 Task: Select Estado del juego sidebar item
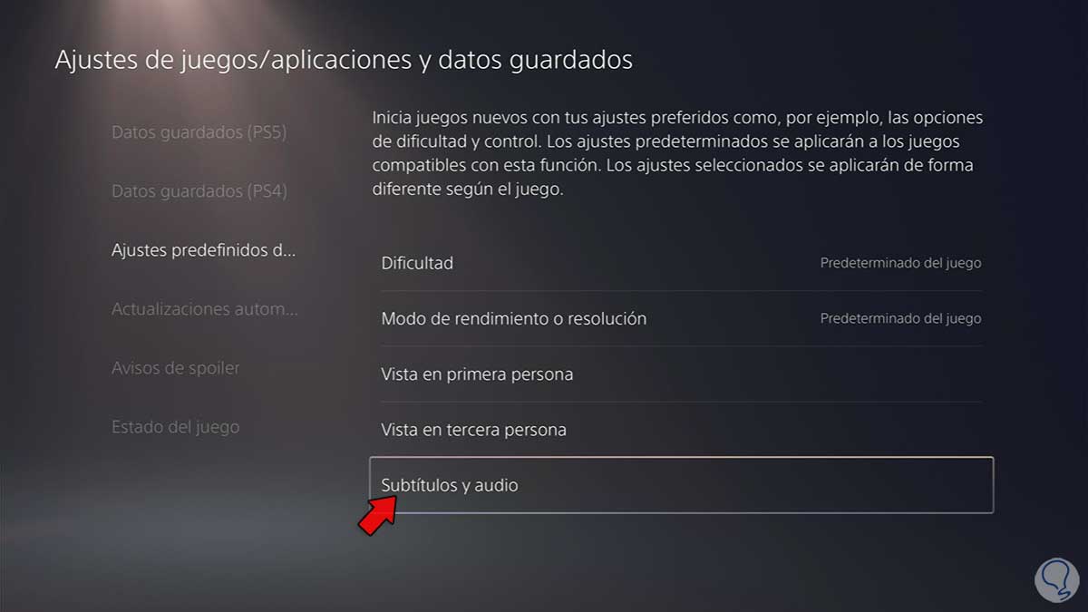click(175, 427)
